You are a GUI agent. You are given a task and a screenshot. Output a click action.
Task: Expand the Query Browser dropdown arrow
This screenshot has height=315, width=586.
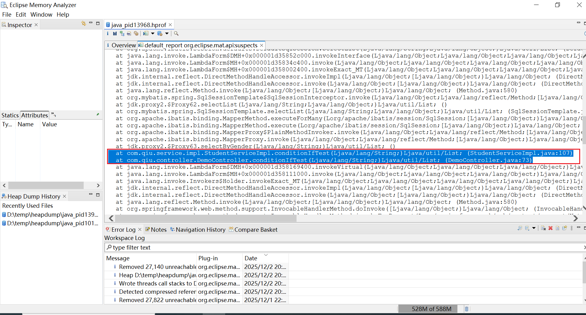pos(167,33)
